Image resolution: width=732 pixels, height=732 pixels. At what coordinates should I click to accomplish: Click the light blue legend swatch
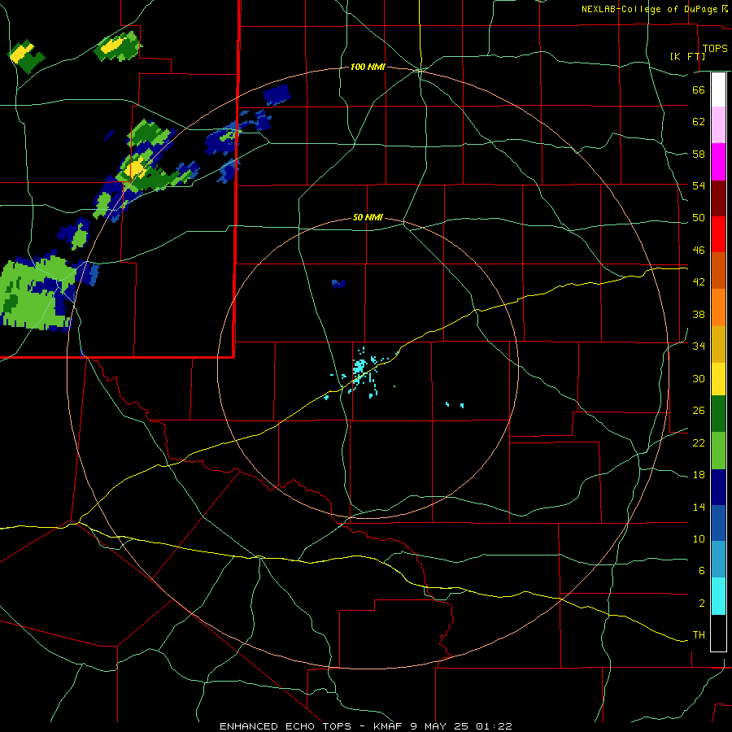[x=718, y=560]
